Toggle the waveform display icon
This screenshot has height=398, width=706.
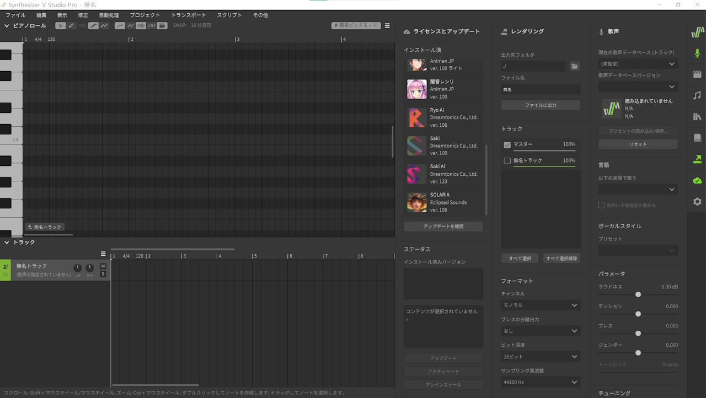[141, 25]
